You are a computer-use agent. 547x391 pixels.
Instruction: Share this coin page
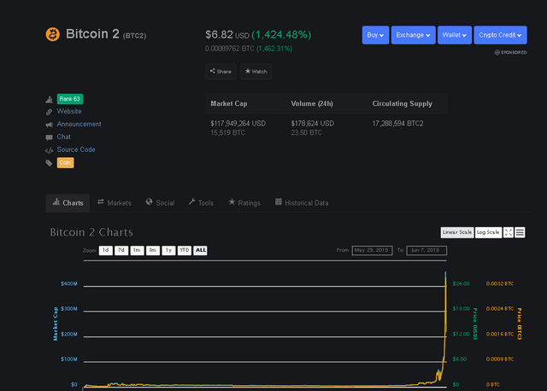point(221,72)
